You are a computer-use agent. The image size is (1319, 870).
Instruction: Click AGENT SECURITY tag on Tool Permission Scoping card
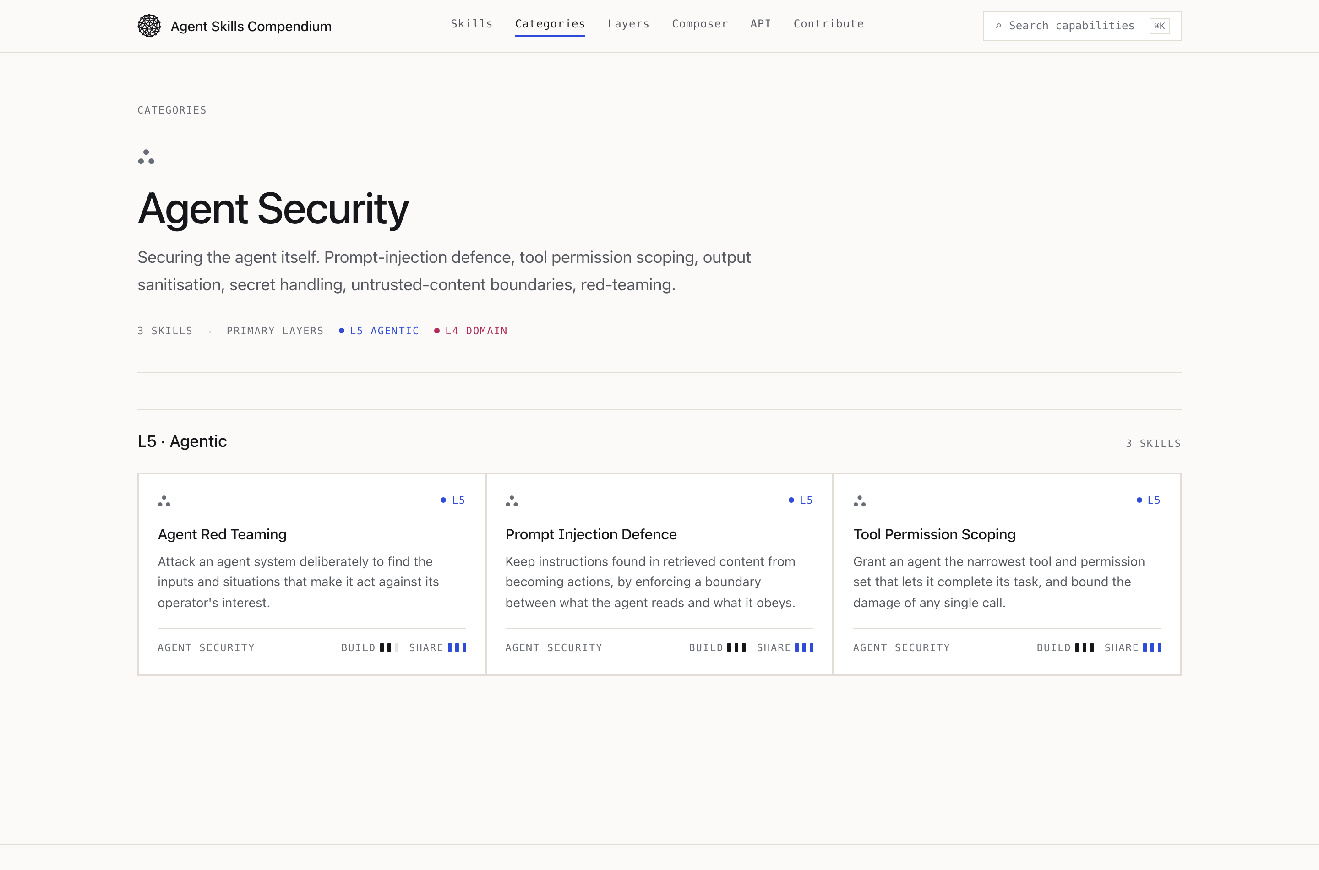pyautogui.click(x=902, y=647)
